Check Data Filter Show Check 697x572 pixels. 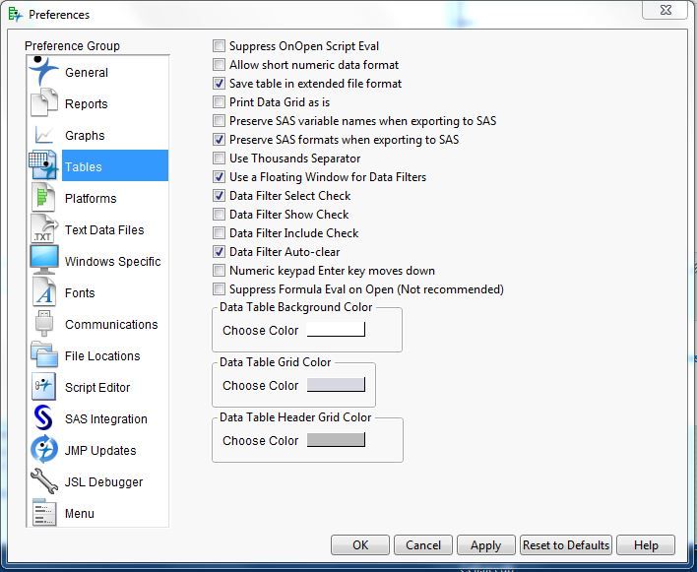pyautogui.click(x=219, y=214)
